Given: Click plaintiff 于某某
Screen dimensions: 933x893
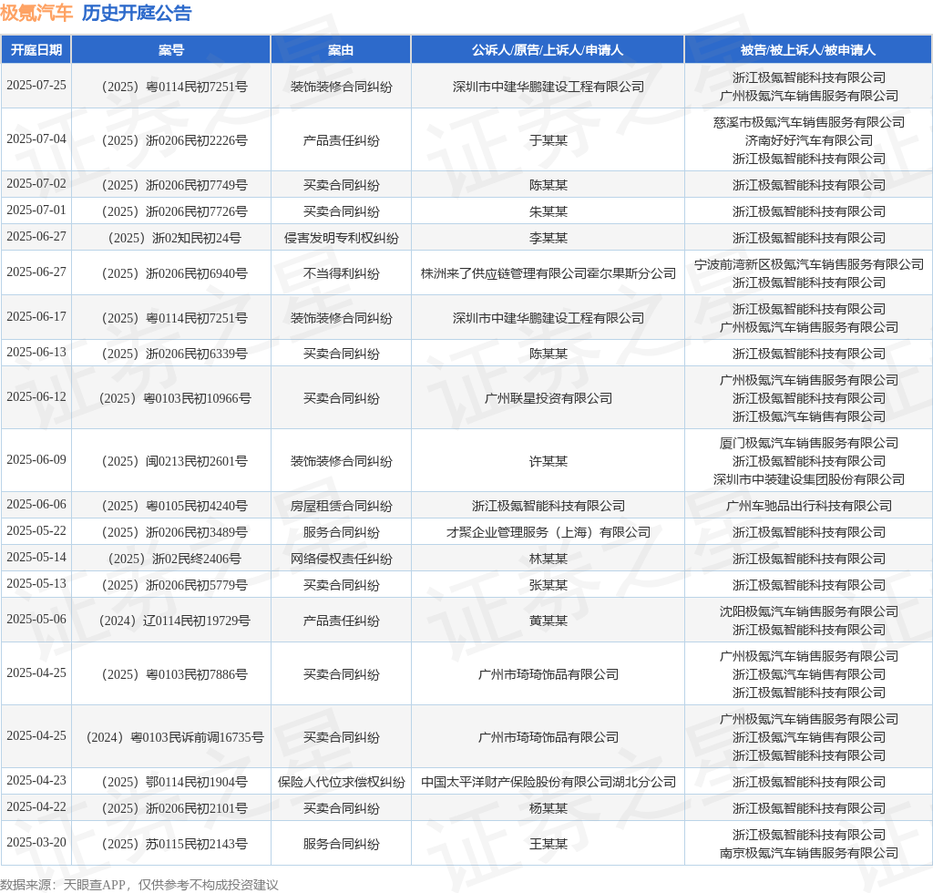Looking at the screenshot, I should tap(548, 140).
